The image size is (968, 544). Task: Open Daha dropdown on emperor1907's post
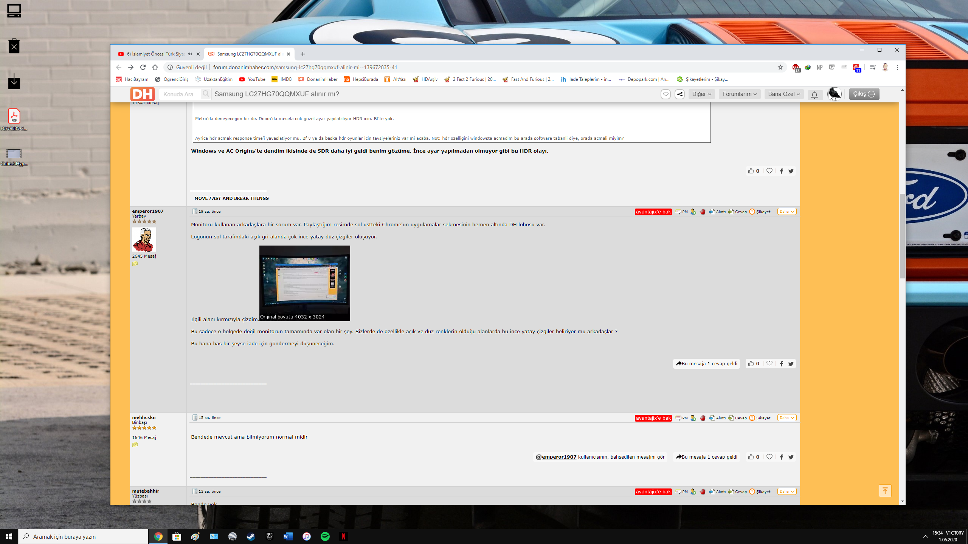click(787, 212)
